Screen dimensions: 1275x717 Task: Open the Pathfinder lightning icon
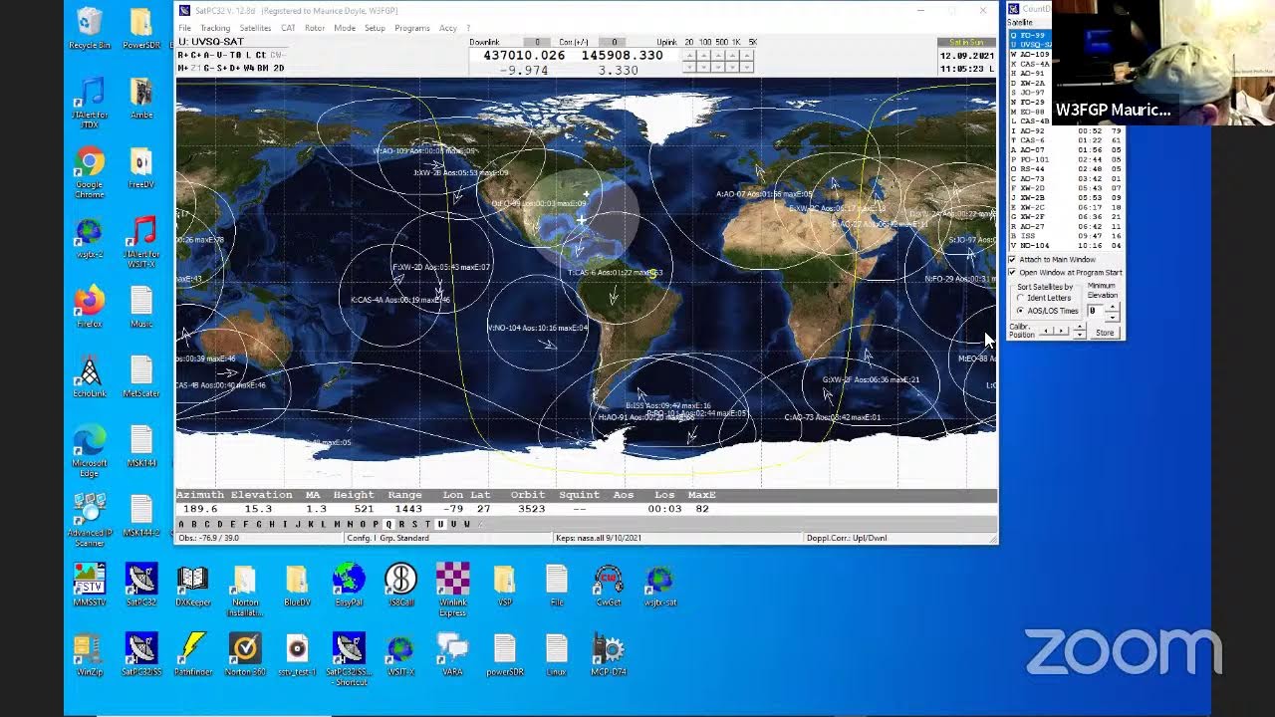[x=193, y=654]
